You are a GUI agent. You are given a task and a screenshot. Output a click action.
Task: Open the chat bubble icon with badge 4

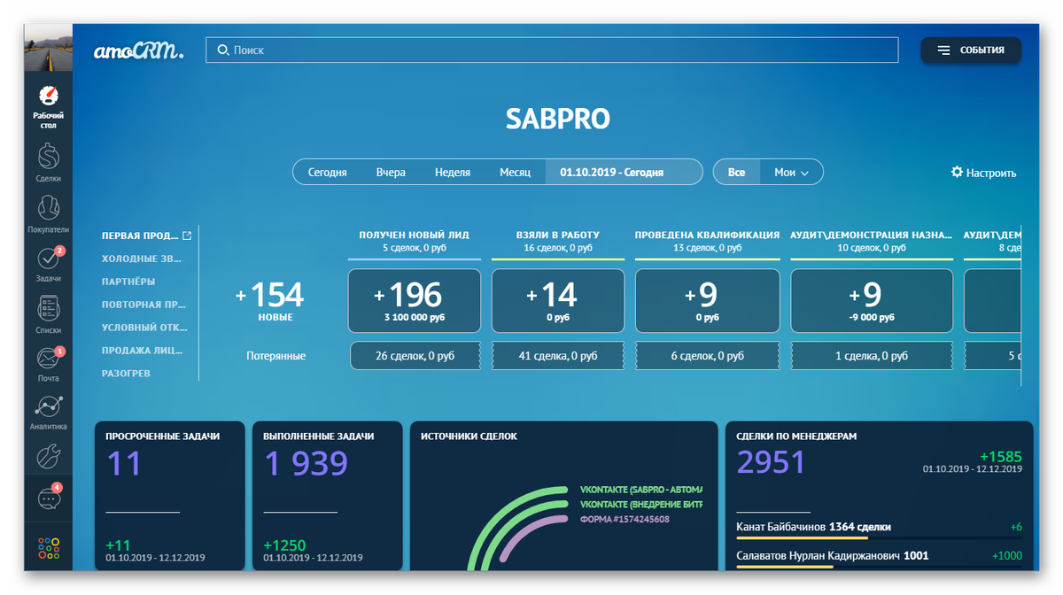pos(48,498)
